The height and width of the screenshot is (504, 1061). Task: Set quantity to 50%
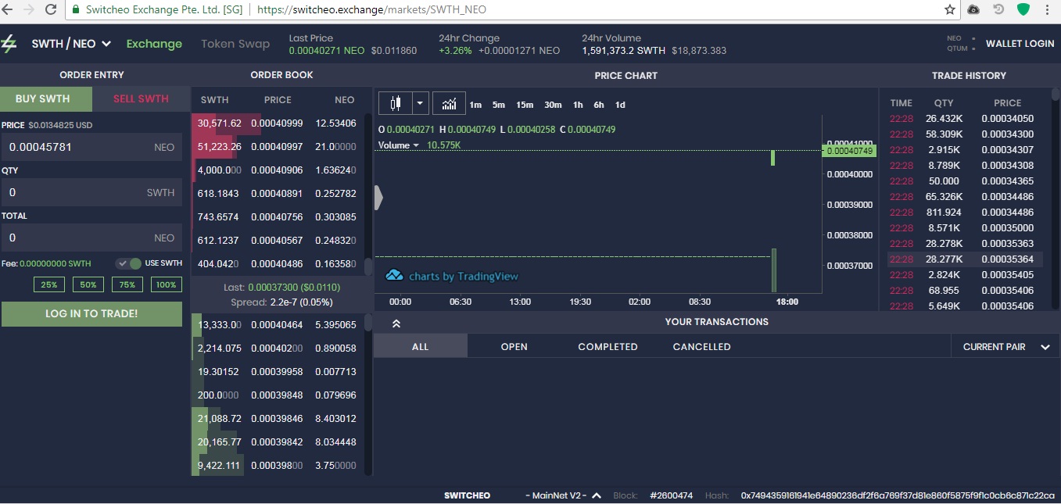click(88, 284)
